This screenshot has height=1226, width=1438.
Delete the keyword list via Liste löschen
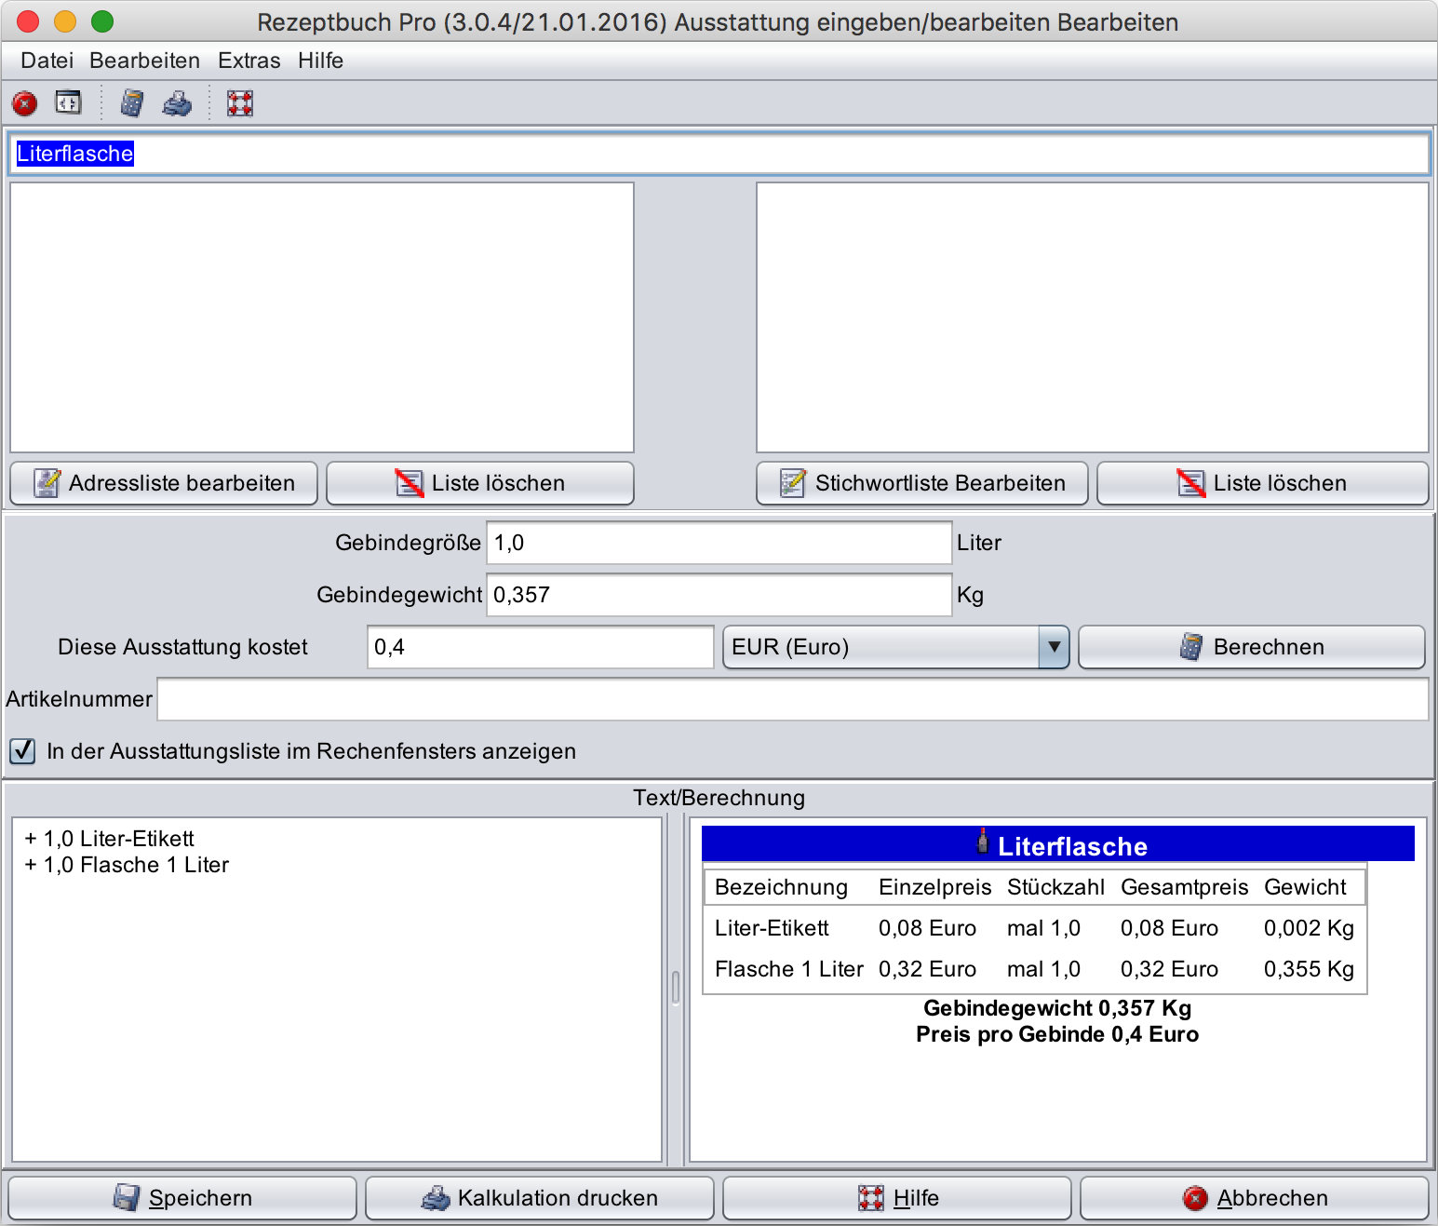point(1262,483)
